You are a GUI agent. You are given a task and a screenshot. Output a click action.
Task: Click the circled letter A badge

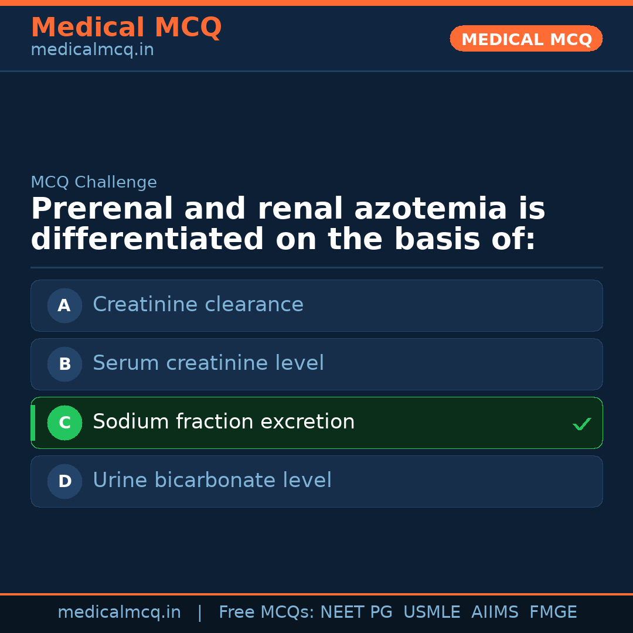tap(64, 305)
